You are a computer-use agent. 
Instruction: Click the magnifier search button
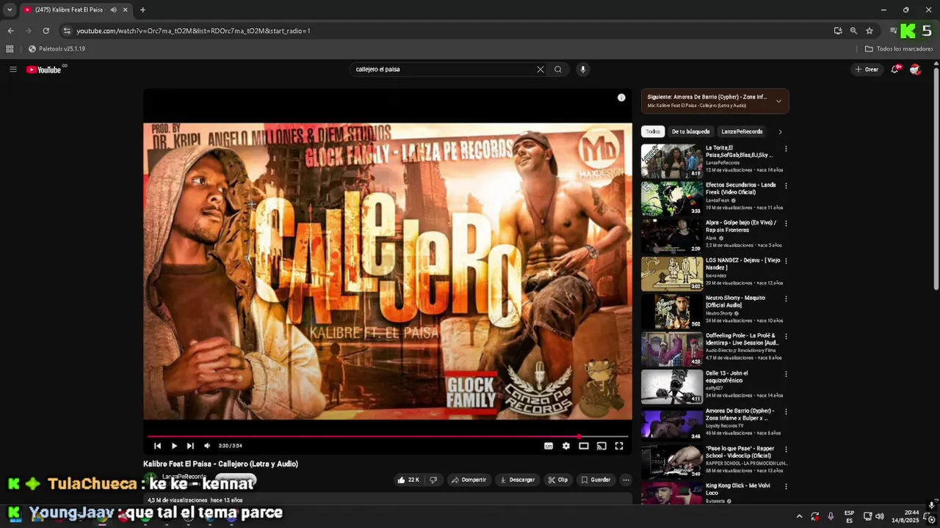pyautogui.click(x=558, y=70)
